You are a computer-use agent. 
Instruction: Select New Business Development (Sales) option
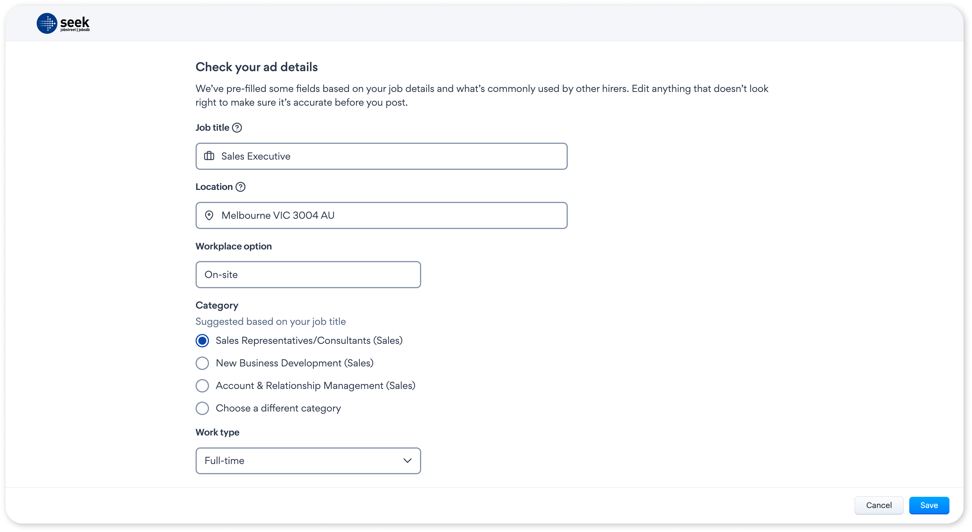[202, 363]
